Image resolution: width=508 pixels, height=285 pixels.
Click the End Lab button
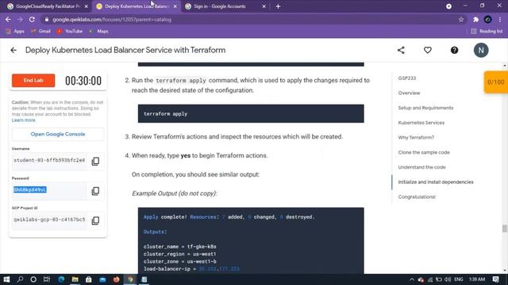33,81
